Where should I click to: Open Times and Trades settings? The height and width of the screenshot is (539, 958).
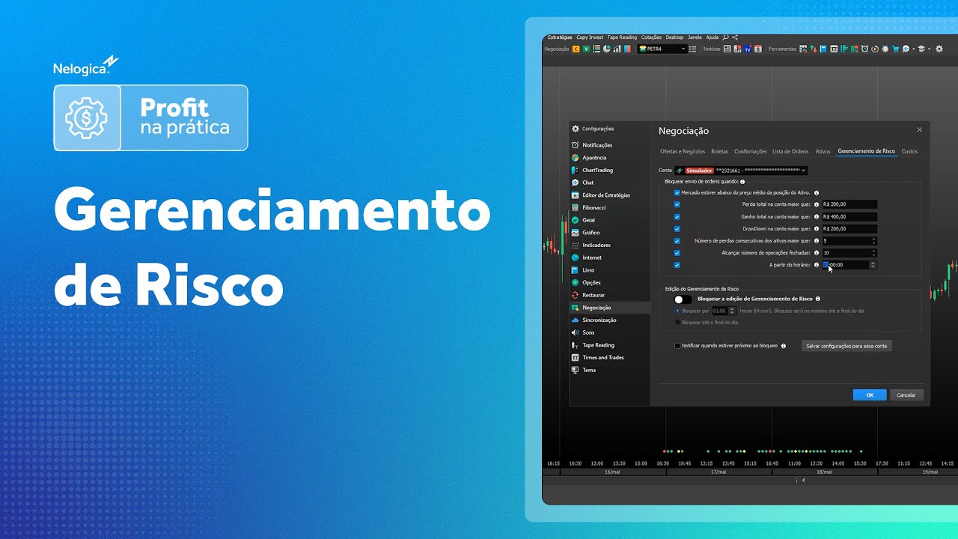603,357
